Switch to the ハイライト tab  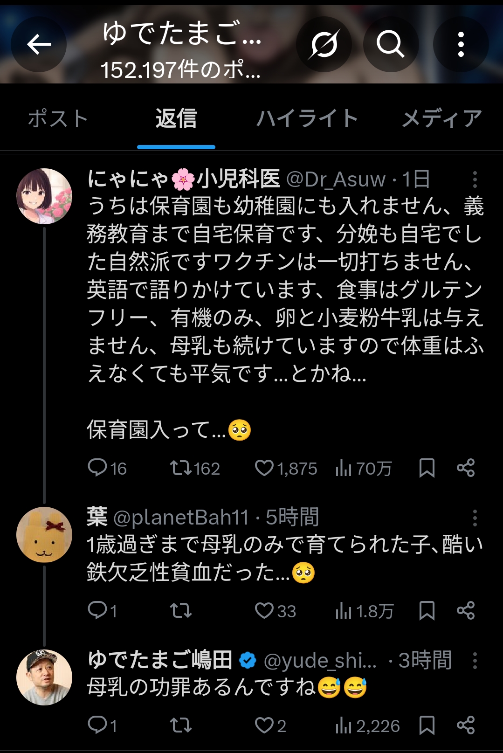[307, 118]
